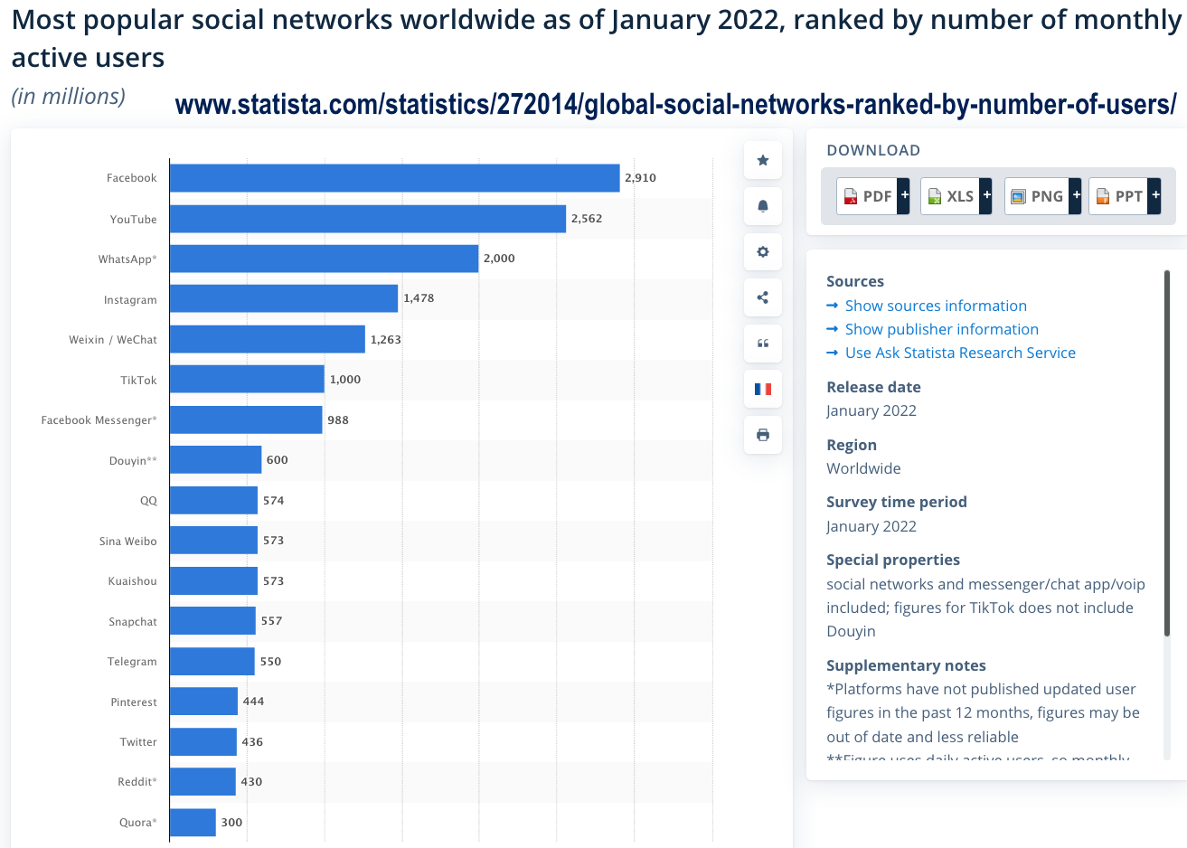
Task: Click the Pinterest axis label
Action: 134,702
